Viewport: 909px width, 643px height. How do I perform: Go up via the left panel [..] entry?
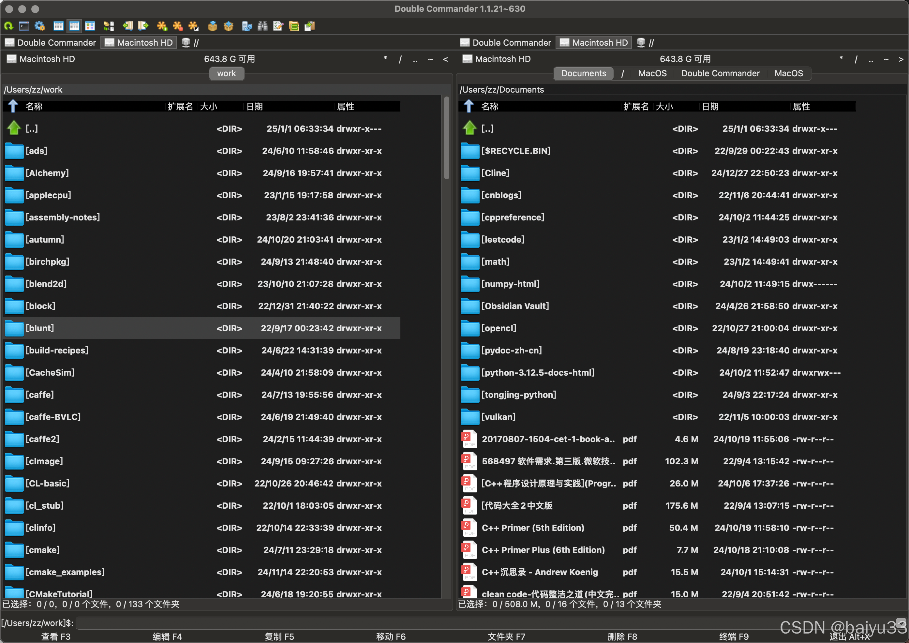click(32, 128)
